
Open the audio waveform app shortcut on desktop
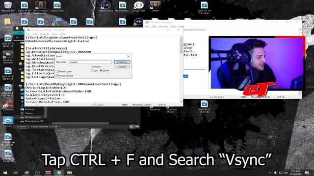point(138,22)
